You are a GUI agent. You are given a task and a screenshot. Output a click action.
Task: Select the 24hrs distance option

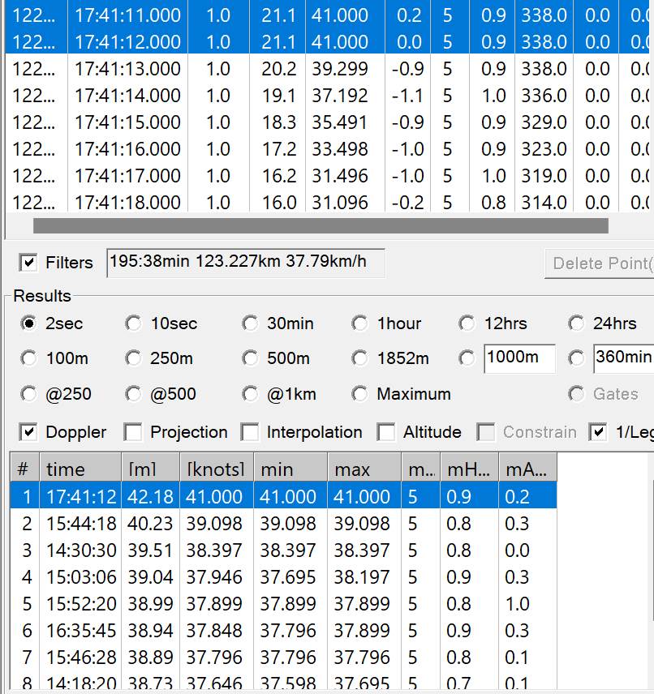(575, 323)
